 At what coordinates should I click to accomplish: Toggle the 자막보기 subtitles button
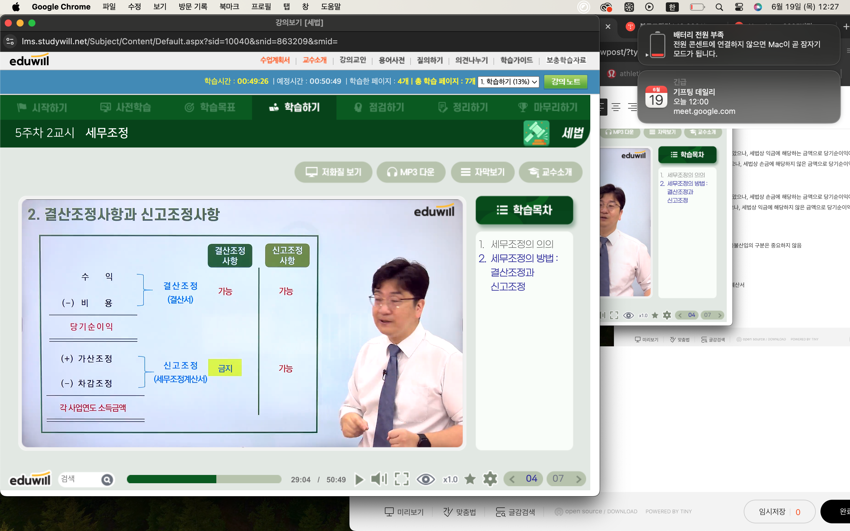483,172
